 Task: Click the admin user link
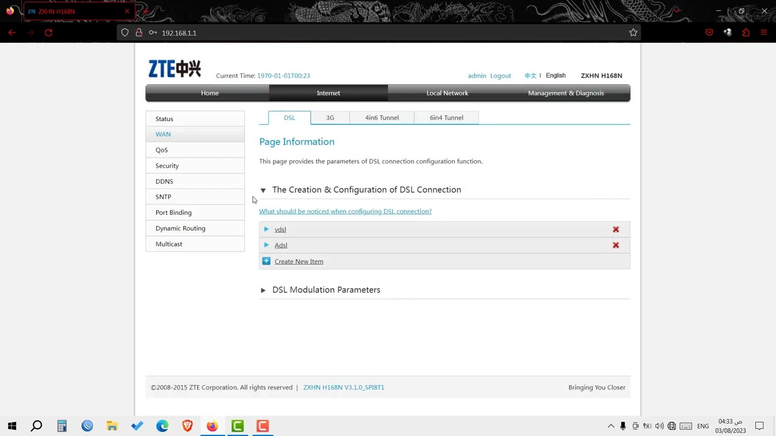477,76
